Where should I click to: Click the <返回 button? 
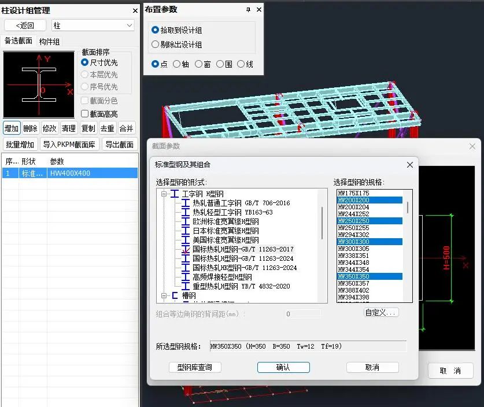point(25,25)
